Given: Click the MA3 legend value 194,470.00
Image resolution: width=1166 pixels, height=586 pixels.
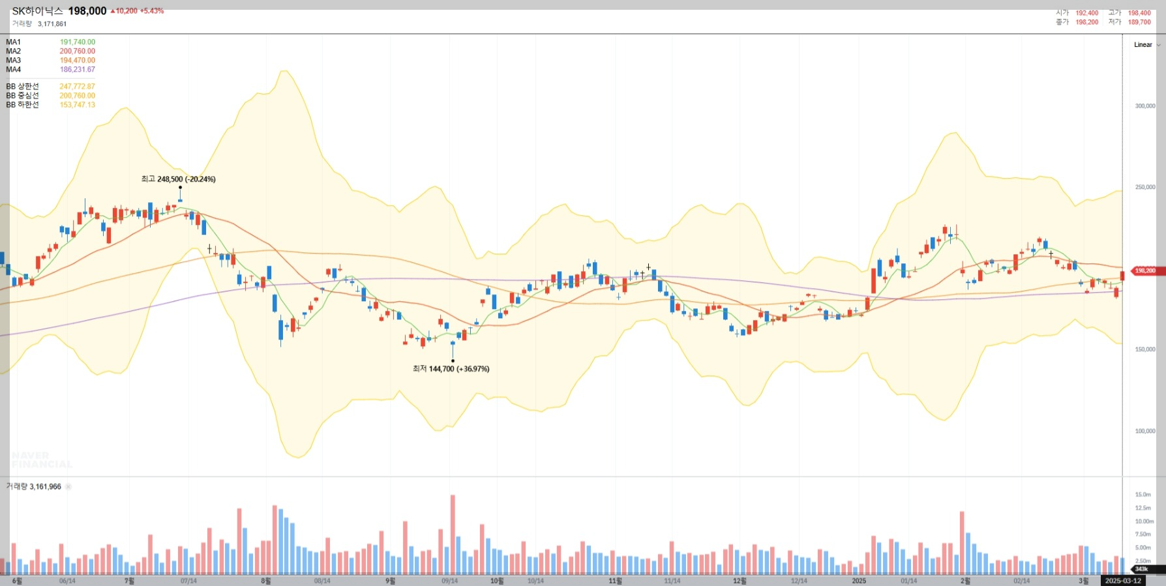Looking at the screenshot, I should point(78,60).
